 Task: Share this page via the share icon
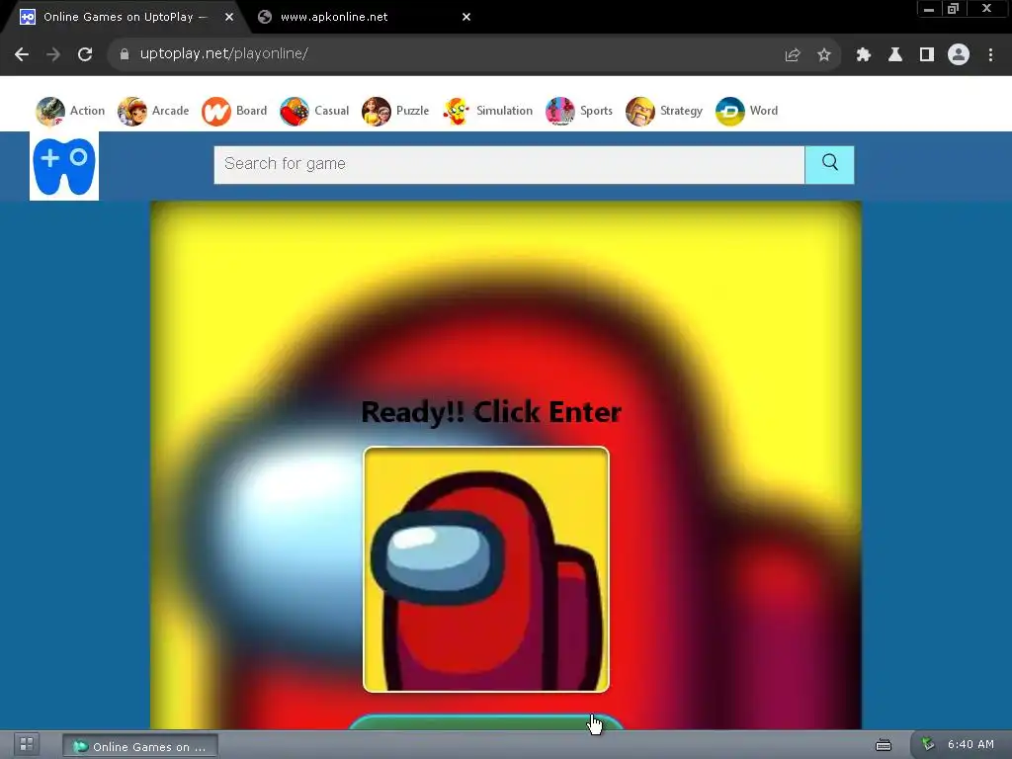click(793, 55)
